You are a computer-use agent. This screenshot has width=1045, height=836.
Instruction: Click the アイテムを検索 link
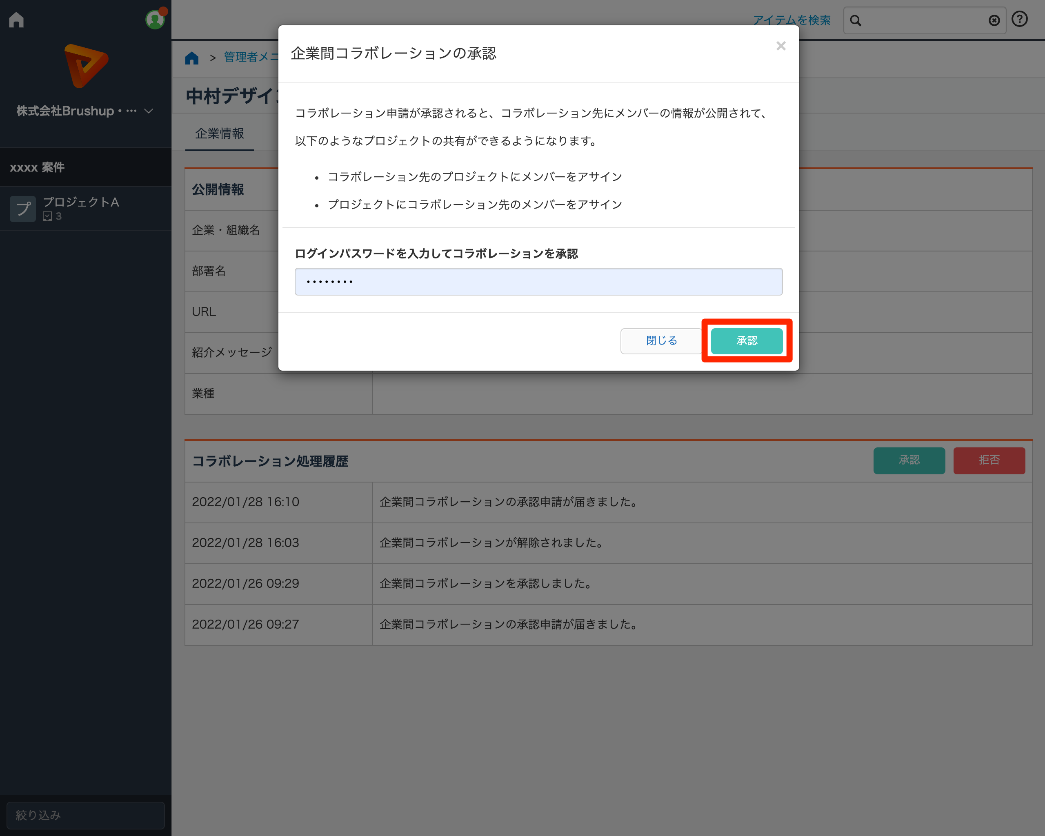(792, 20)
